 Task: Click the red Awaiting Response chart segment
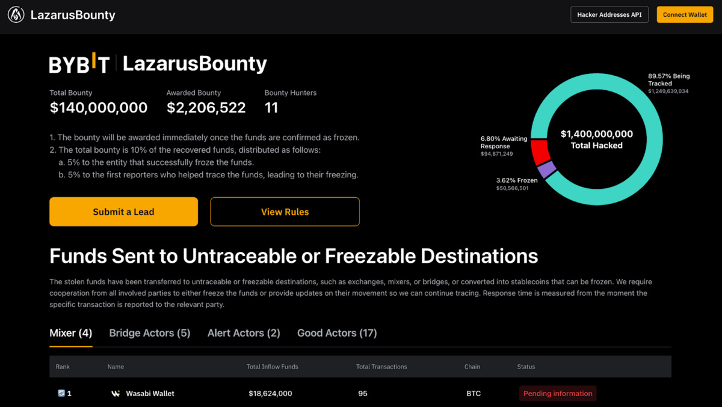(x=540, y=151)
